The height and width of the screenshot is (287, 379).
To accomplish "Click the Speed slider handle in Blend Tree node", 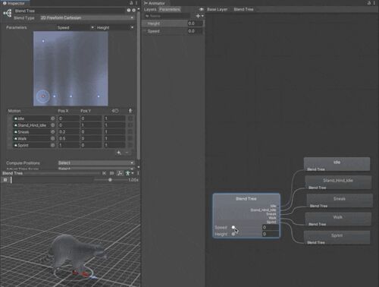I will (233, 227).
